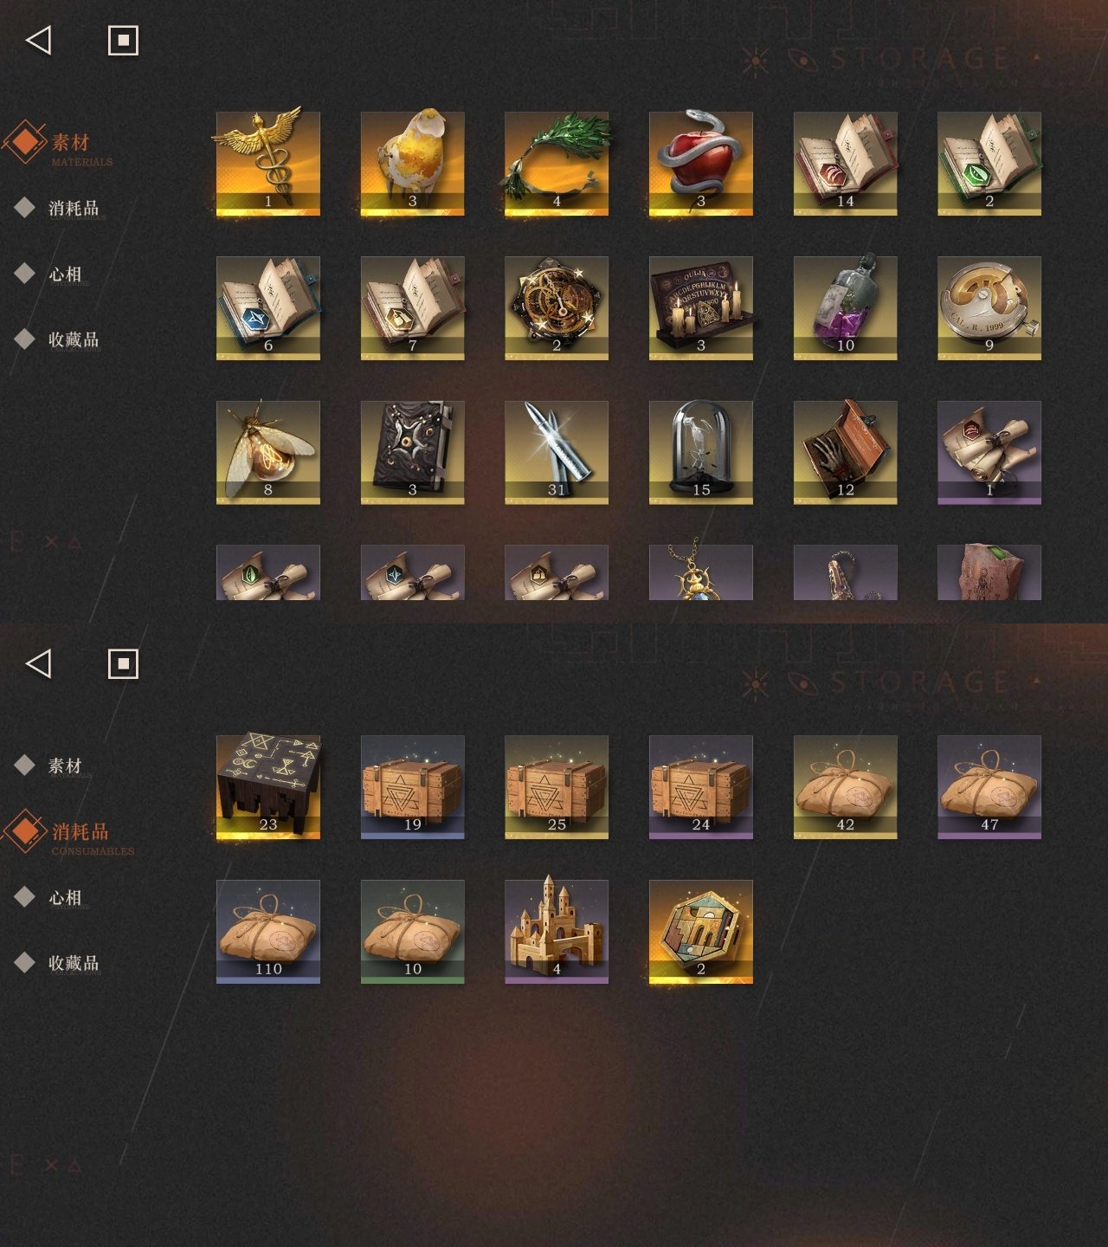Select the rune-carved black table item
This screenshot has height=1247, width=1108.
click(x=267, y=787)
